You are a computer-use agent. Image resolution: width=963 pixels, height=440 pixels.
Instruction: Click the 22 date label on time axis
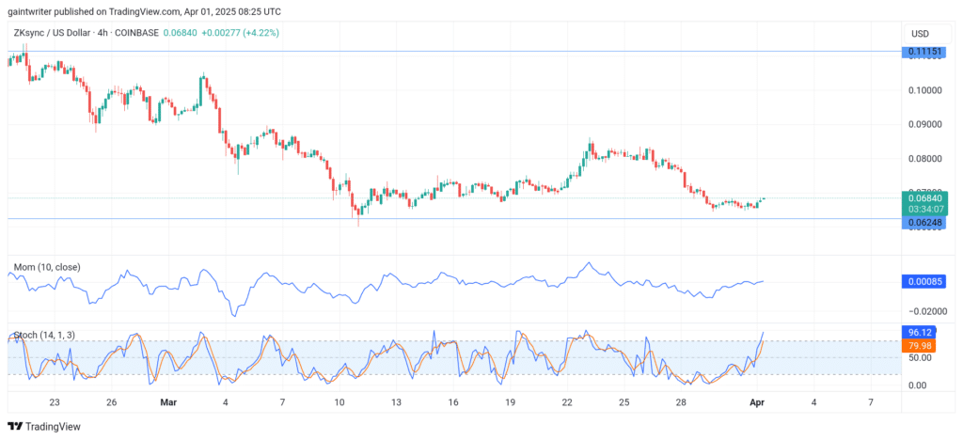(567, 402)
